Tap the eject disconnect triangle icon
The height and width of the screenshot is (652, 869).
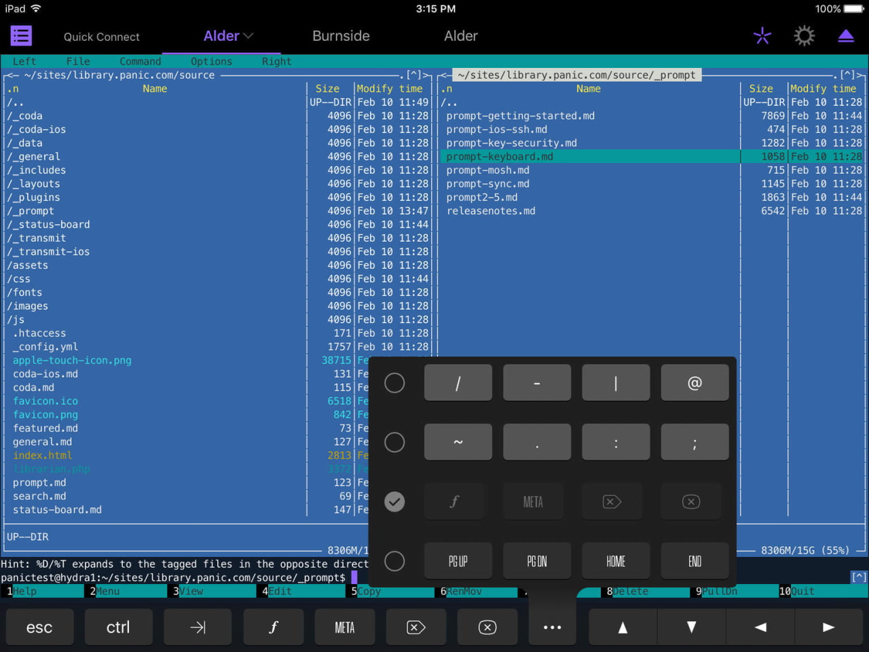[x=846, y=36]
